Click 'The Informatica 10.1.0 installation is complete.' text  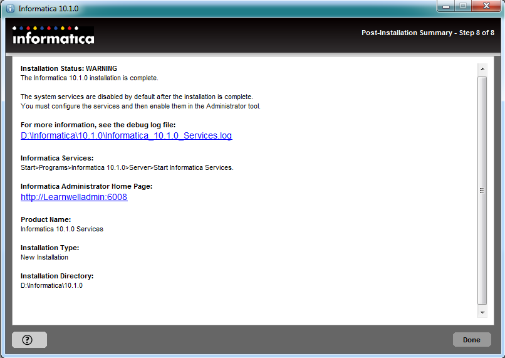click(x=90, y=78)
